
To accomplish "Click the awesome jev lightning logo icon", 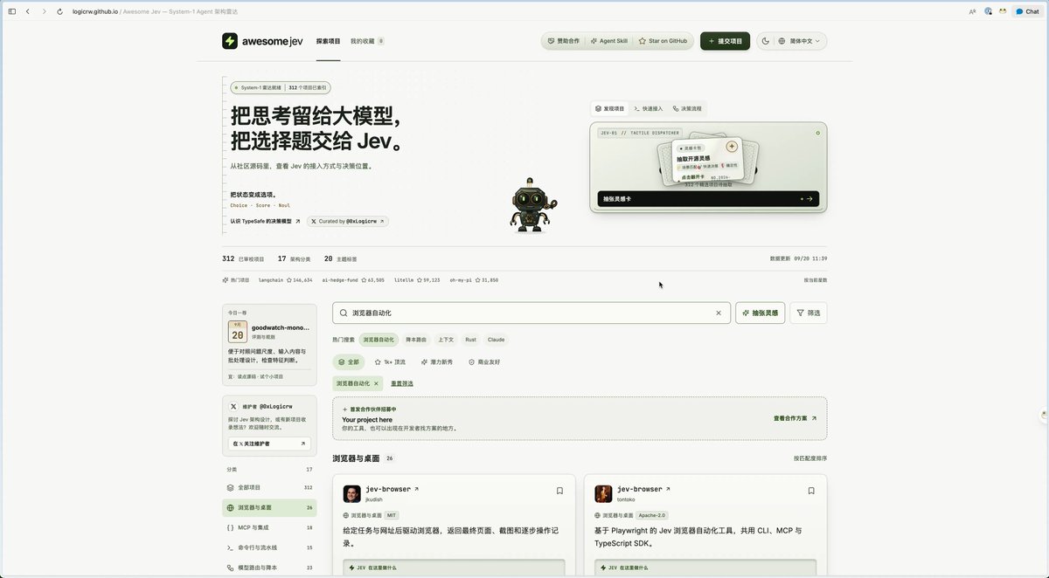I will [x=230, y=41].
